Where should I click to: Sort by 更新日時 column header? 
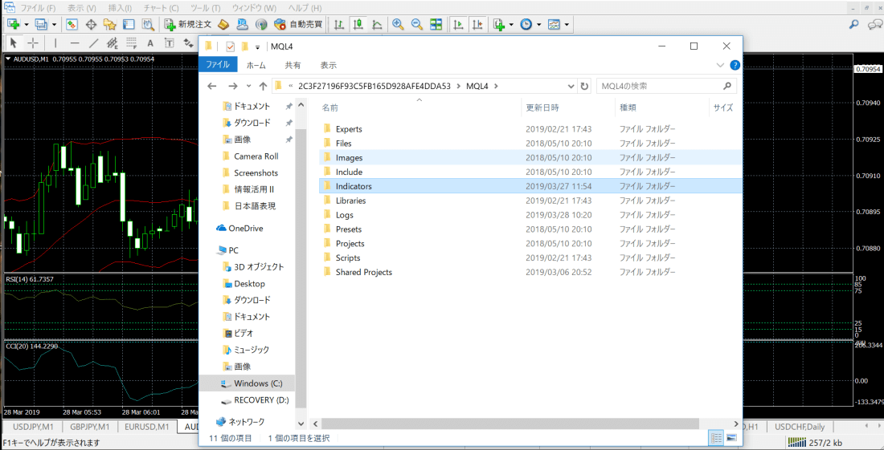pyautogui.click(x=542, y=107)
